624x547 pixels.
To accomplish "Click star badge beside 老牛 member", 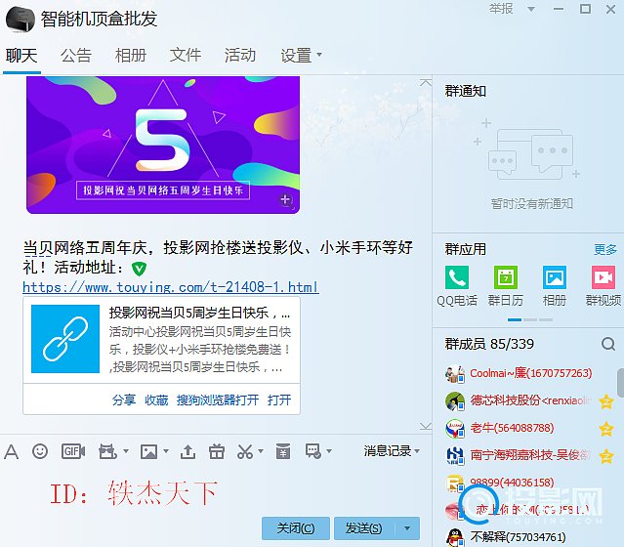I will 605,429.
